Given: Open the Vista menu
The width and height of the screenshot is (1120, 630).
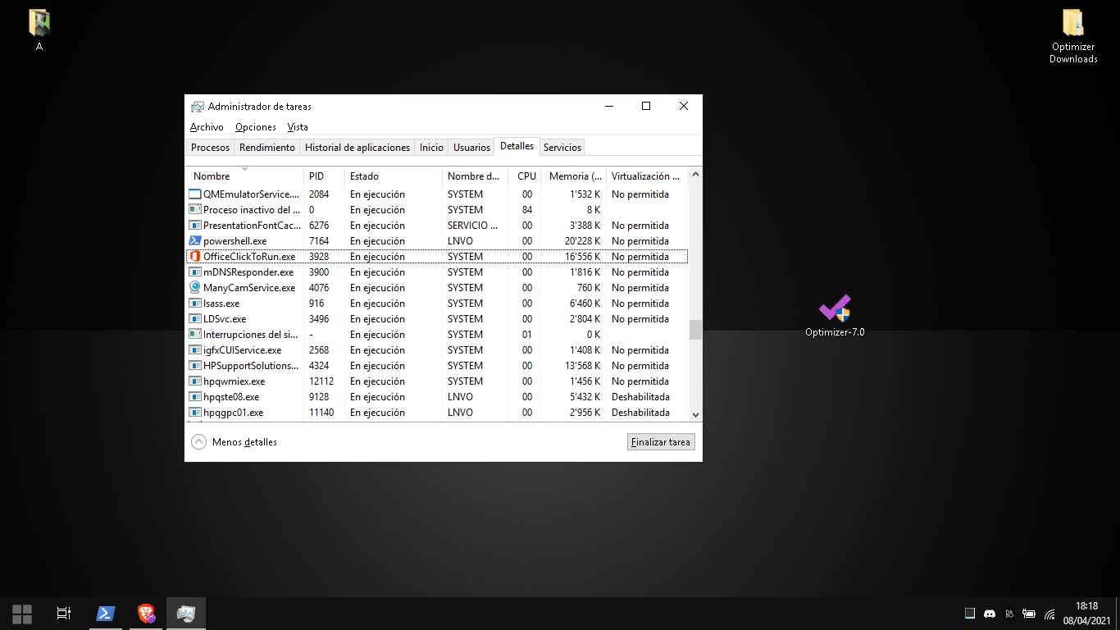Looking at the screenshot, I should 298,127.
